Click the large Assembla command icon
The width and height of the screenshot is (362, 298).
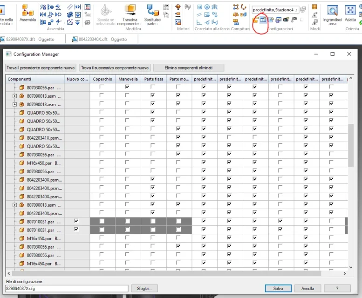click(x=27, y=10)
